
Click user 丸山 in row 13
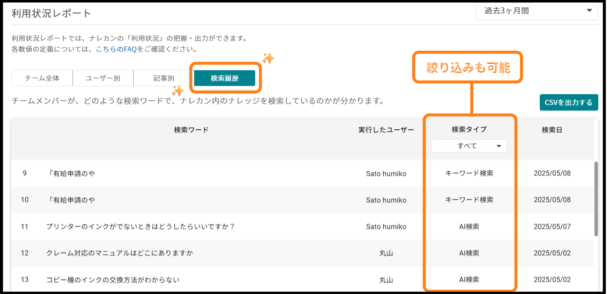(386, 280)
